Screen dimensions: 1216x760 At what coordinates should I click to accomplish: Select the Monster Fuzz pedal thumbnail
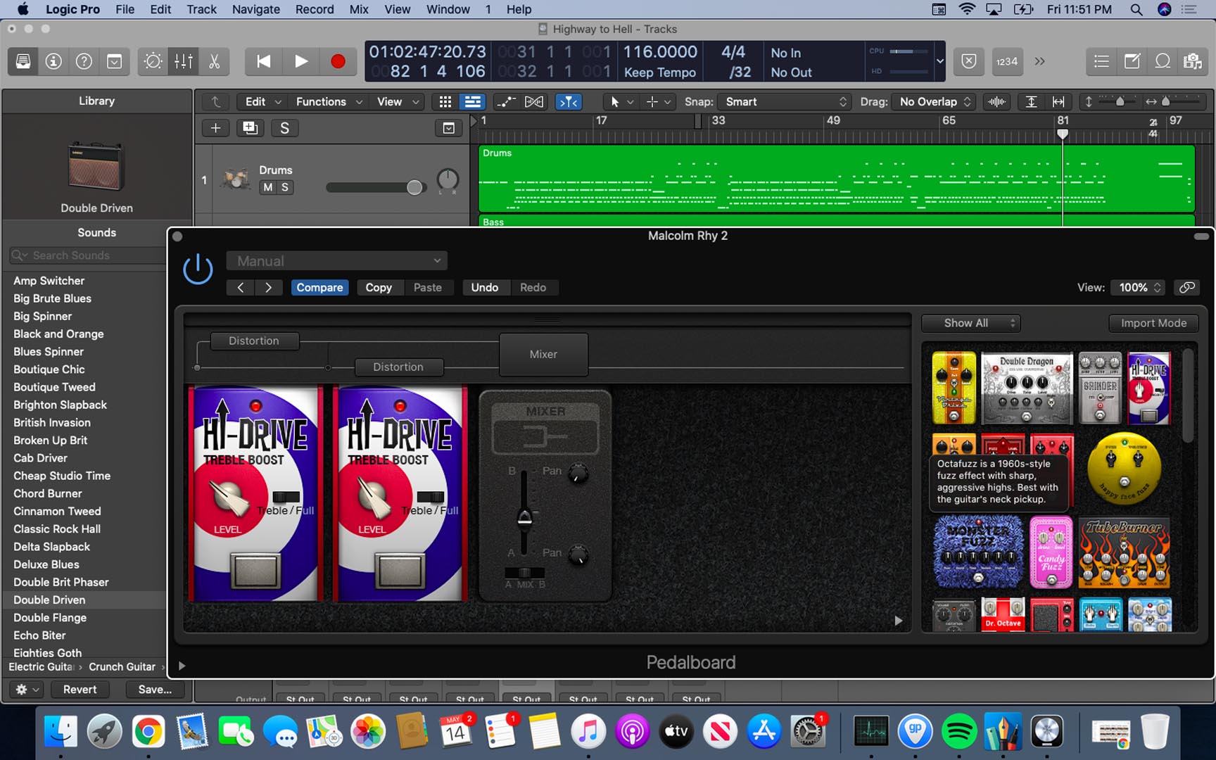pos(978,552)
